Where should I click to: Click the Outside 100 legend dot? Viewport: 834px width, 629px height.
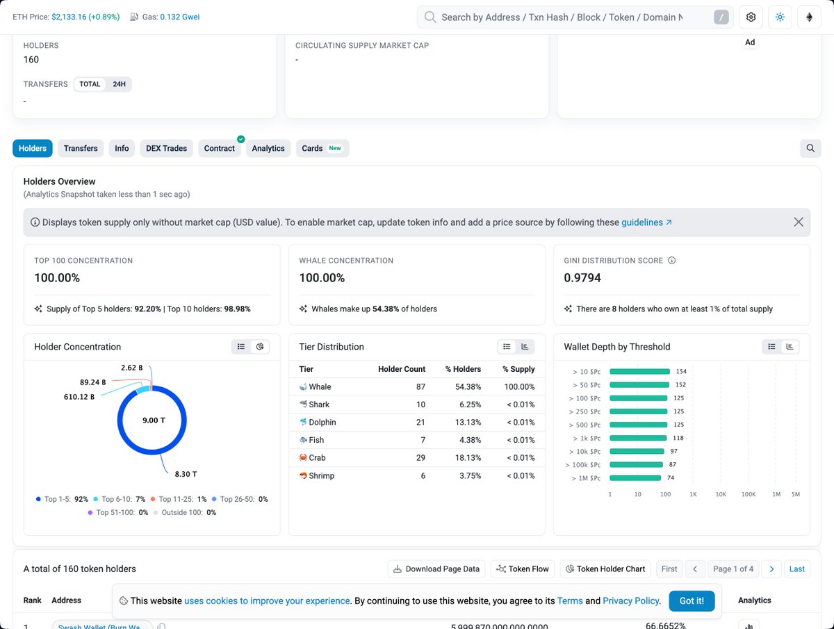point(156,512)
